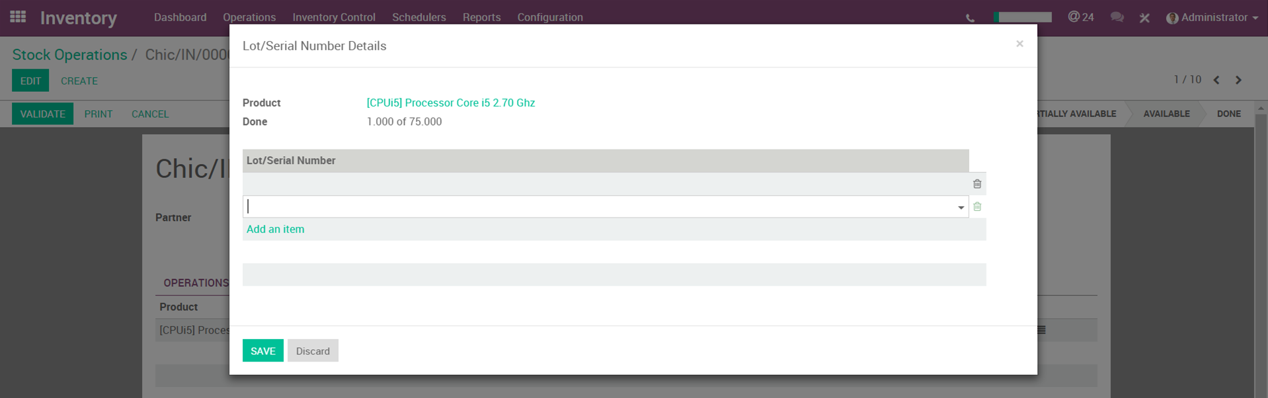Image resolution: width=1268 pixels, height=398 pixels.
Task: Print the picking document
Action: pyautogui.click(x=99, y=114)
